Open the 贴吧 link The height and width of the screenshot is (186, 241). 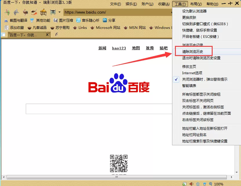tap(164, 48)
